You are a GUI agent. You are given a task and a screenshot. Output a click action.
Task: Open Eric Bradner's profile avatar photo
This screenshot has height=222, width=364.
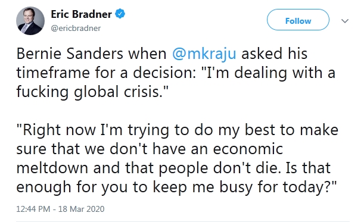coord(30,21)
